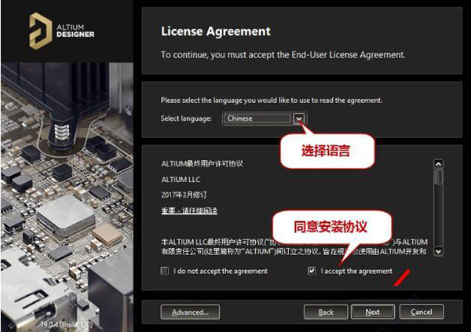Click the Cancel button
Screen dimensions: 471x332
(x=422, y=312)
